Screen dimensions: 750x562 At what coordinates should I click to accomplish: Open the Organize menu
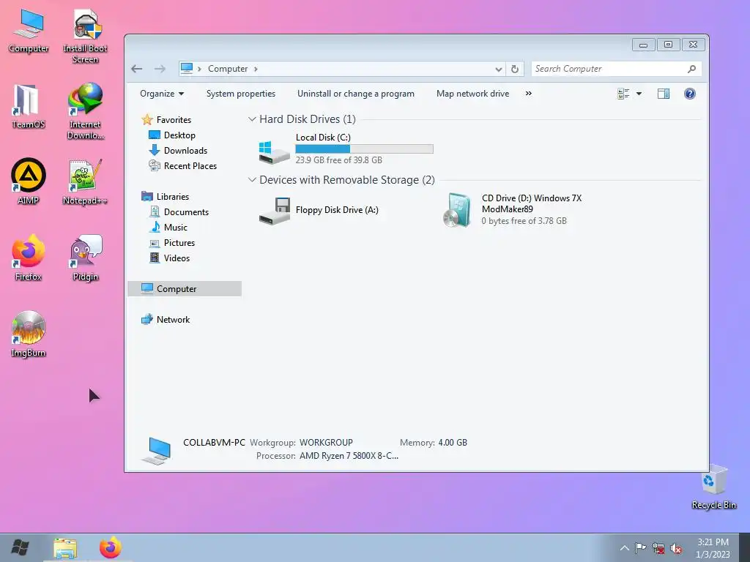pos(162,94)
